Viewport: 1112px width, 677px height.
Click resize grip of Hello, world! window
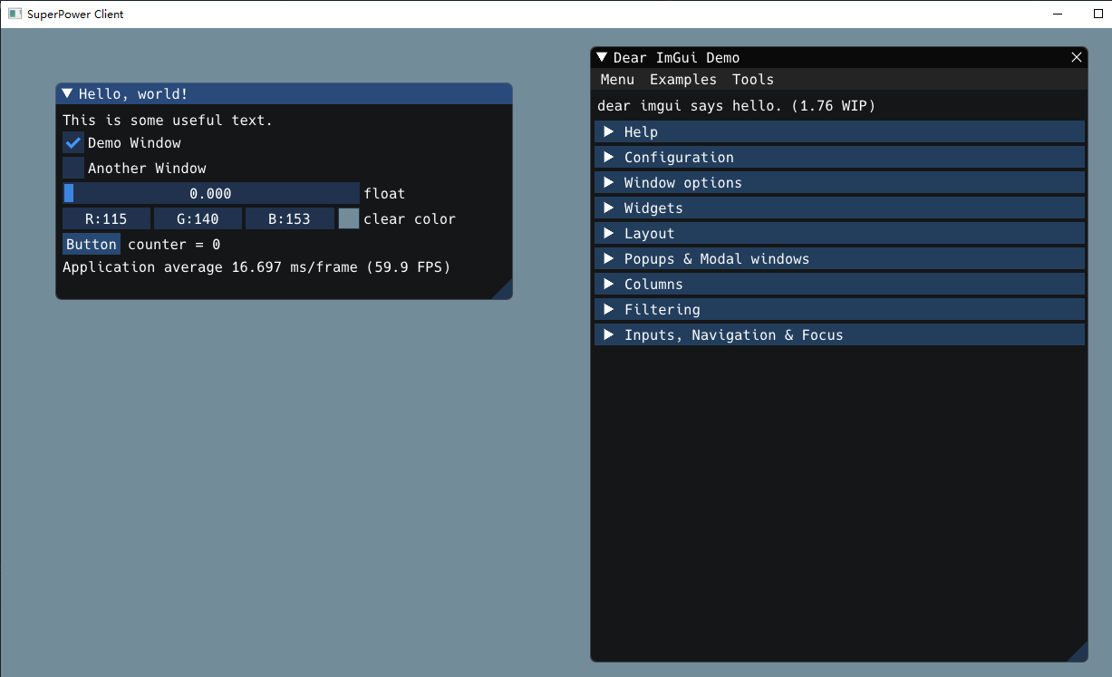pos(503,289)
